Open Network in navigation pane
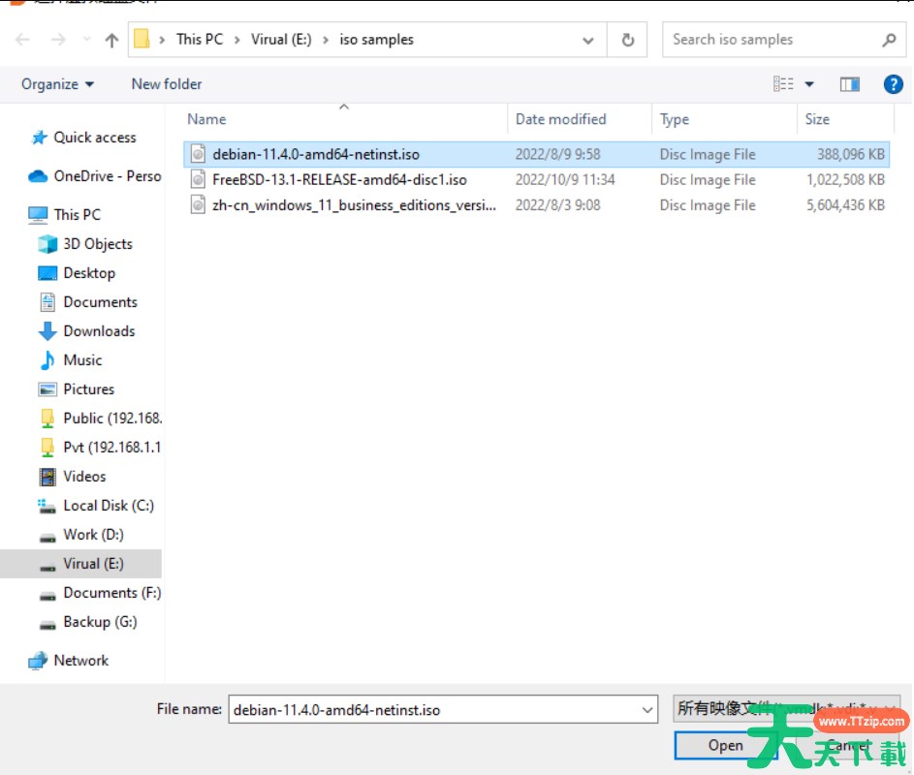 [x=81, y=661]
